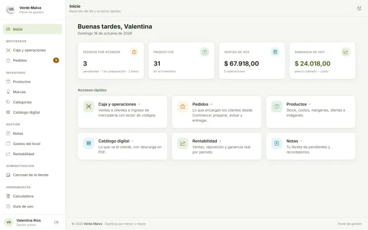
Task: Toggle dark mode with the moon icon
Action: click(359, 8)
